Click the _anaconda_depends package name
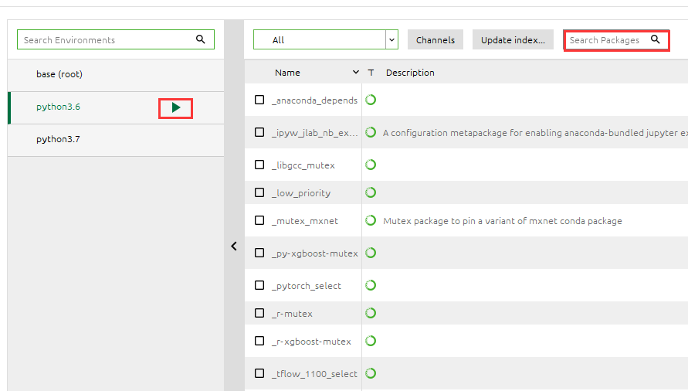Screen dimensions: 688x391 point(314,100)
